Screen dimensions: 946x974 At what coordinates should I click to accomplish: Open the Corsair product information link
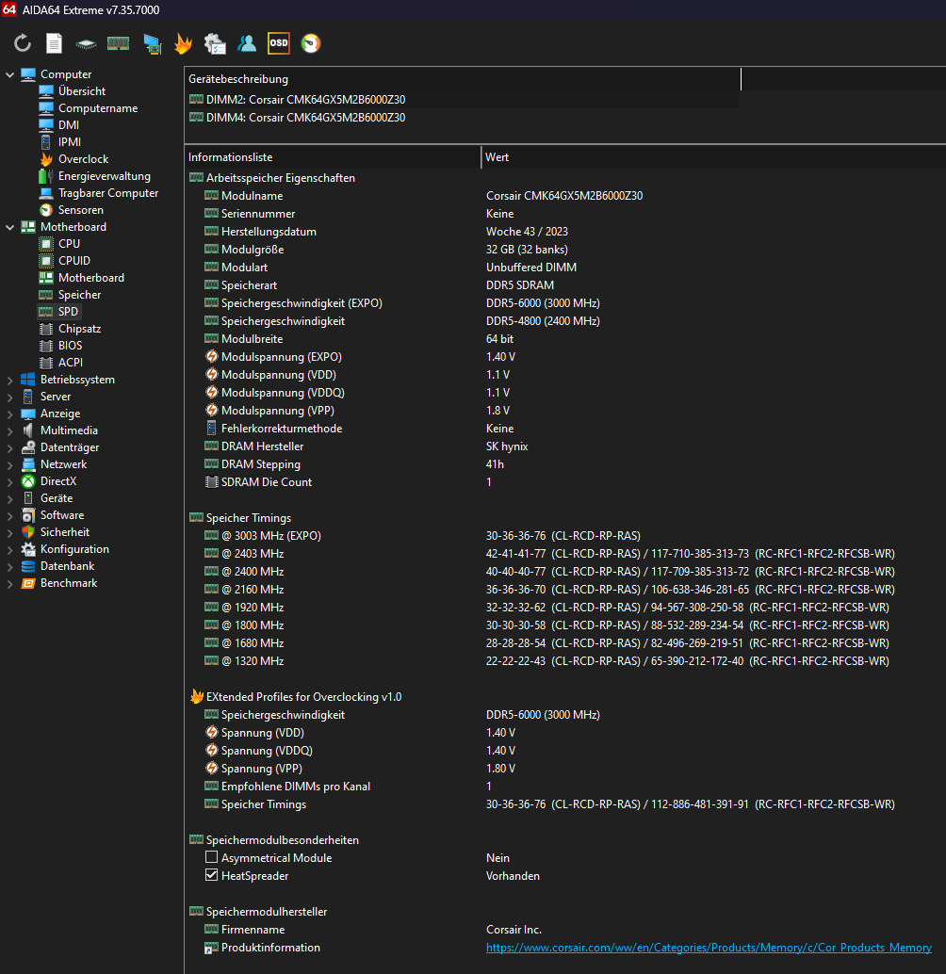click(708, 948)
